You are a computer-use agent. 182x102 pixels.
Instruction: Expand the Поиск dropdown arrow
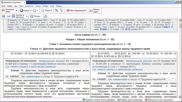(x=51, y=11)
